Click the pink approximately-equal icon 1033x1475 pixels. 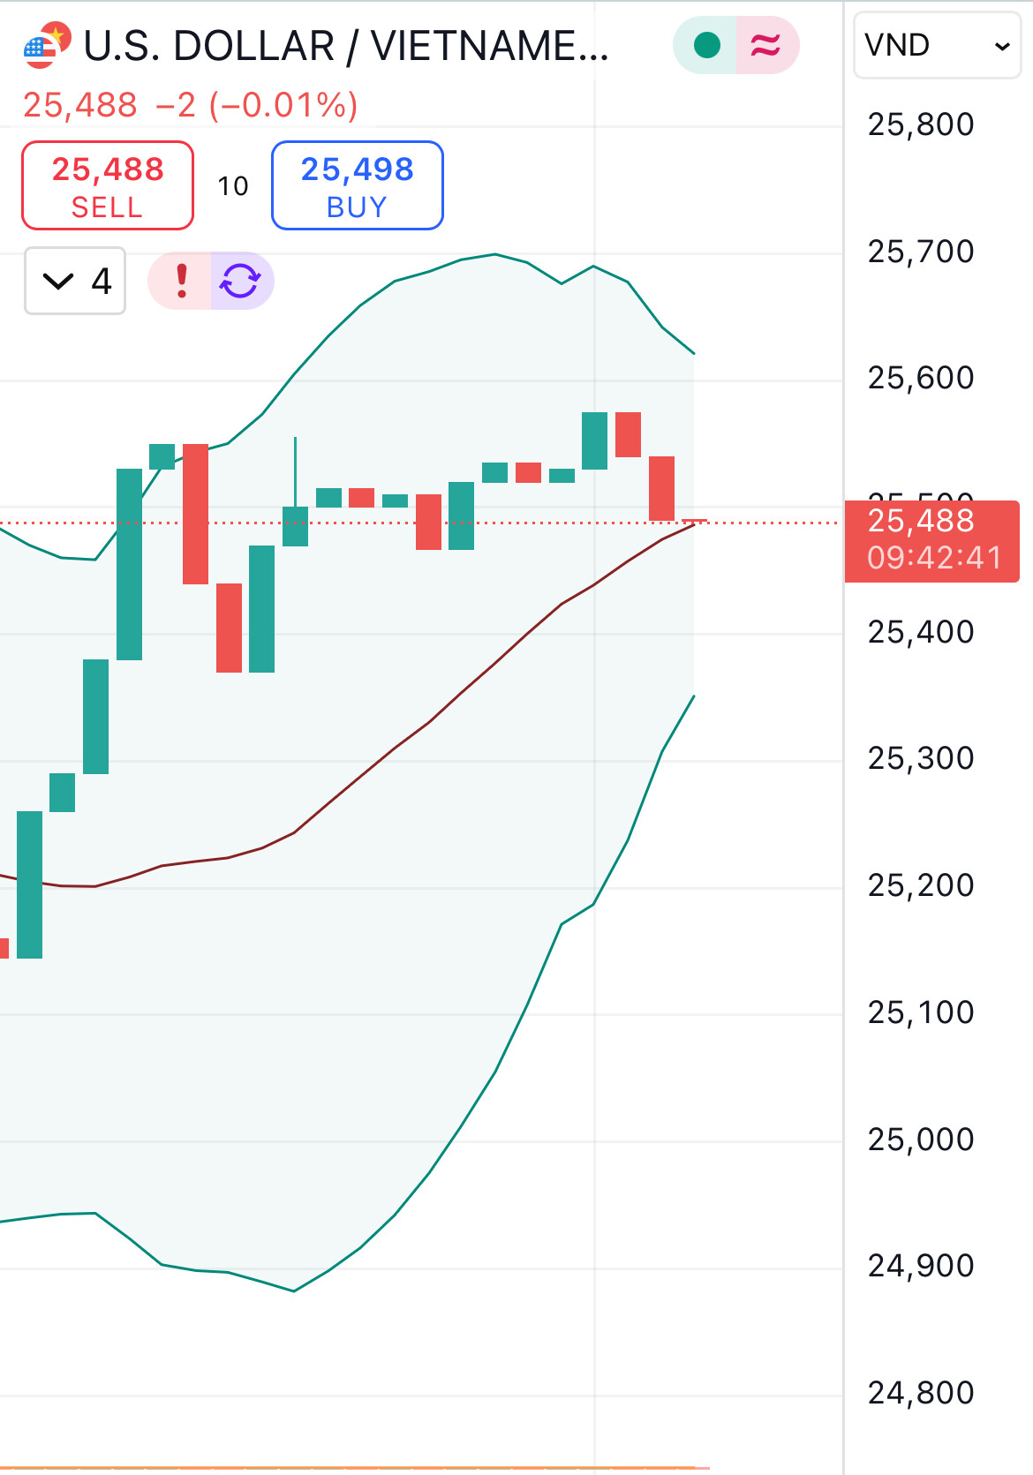tap(765, 45)
